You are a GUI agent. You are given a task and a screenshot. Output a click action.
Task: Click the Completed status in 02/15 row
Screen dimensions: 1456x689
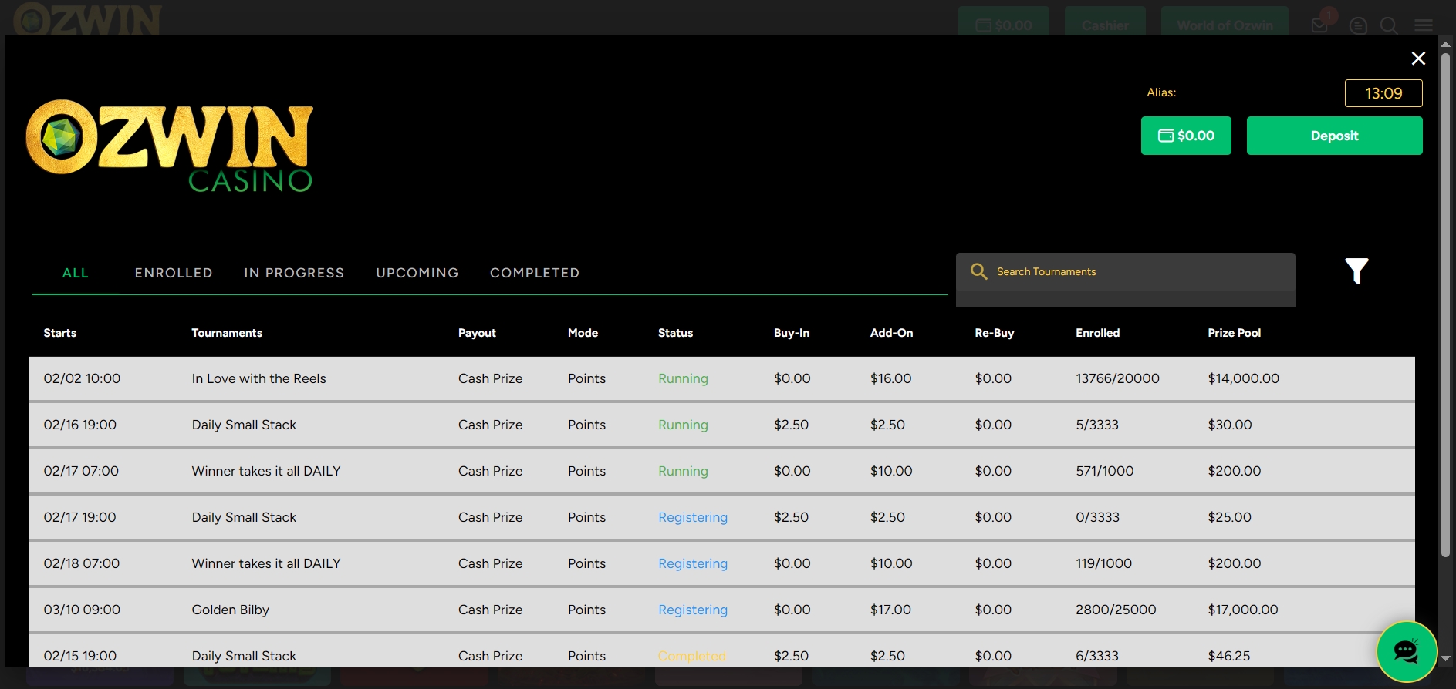pos(692,656)
